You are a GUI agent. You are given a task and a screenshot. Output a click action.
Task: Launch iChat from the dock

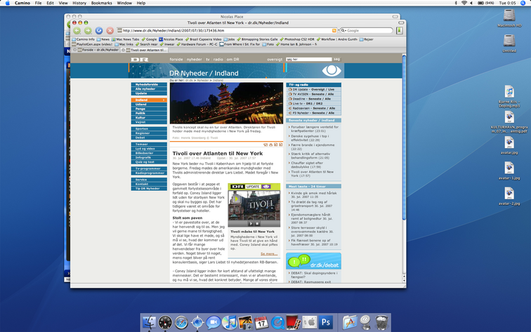pyautogui.click(x=214, y=322)
